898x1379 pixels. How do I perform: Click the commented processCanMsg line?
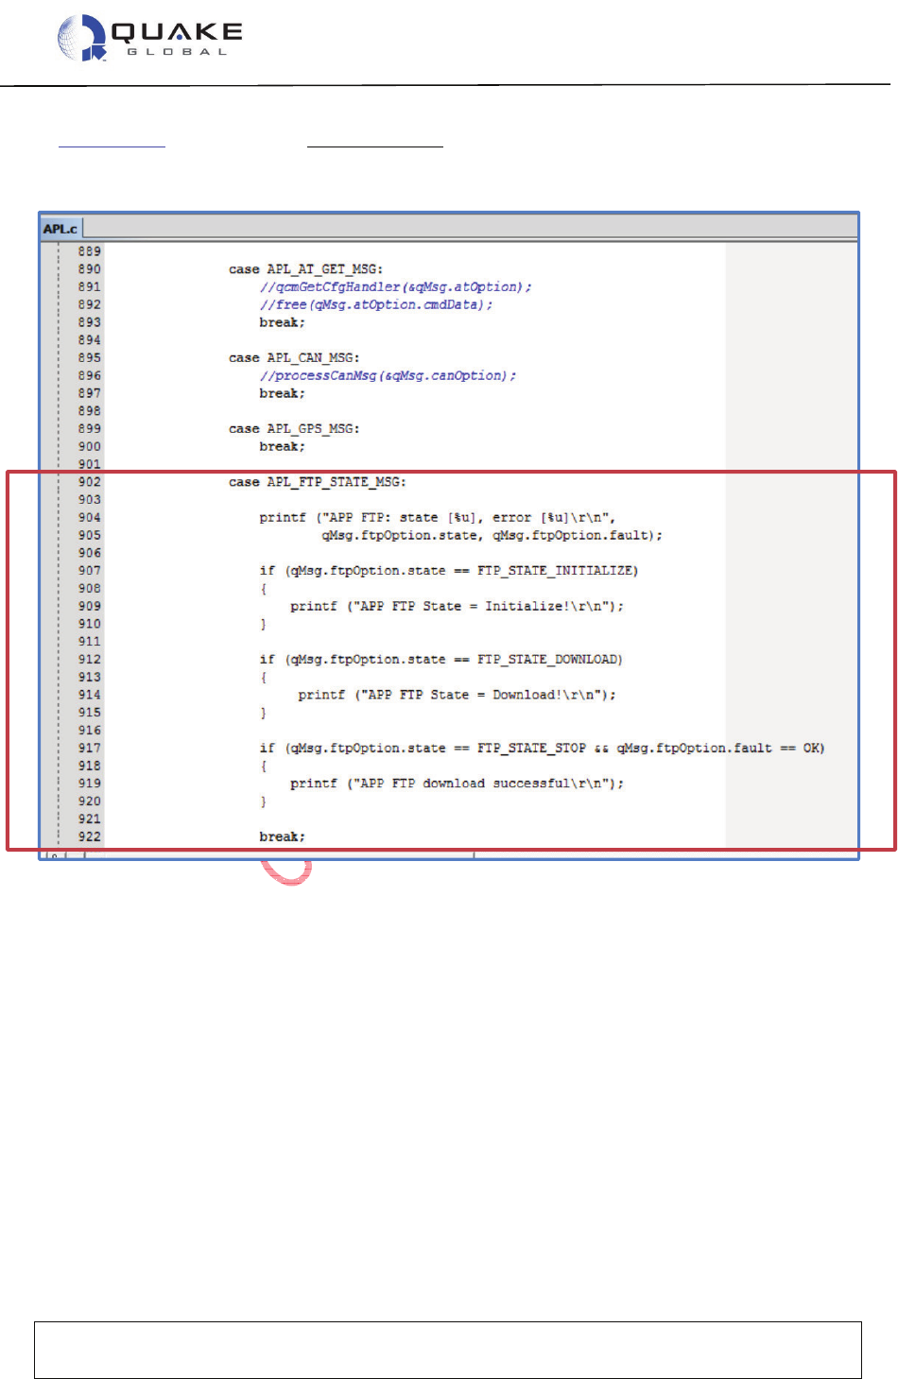tap(388, 376)
